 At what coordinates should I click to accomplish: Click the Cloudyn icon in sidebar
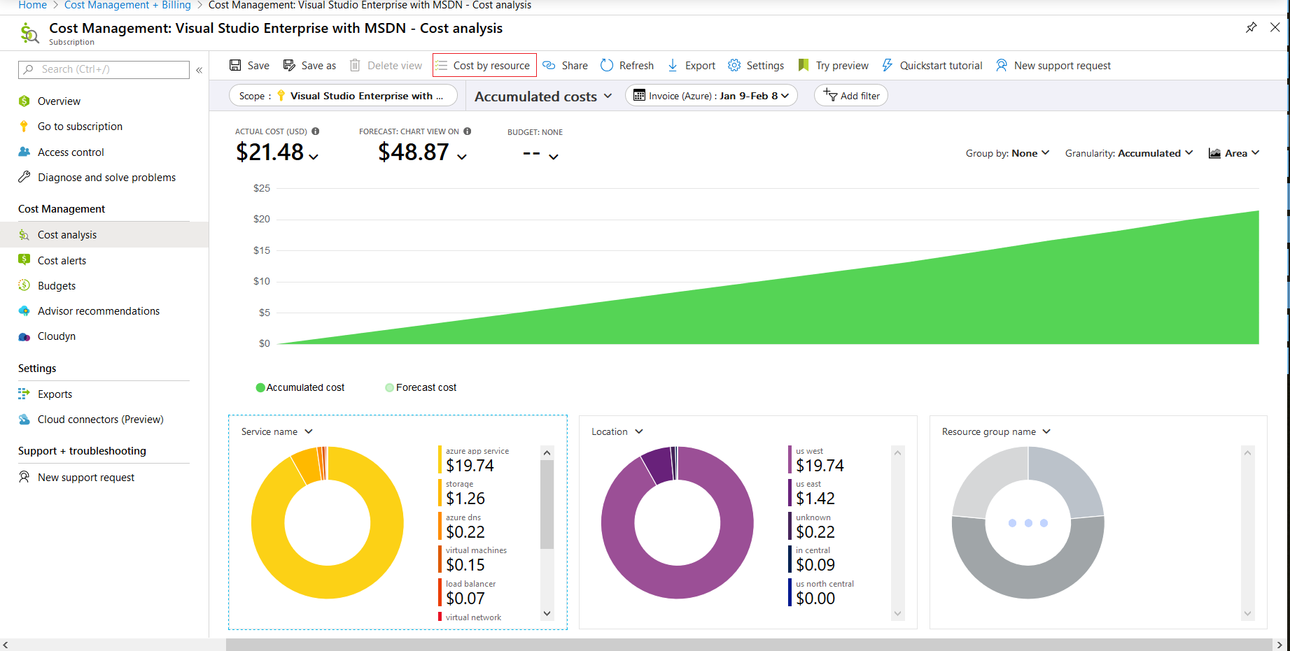pyautogui.click(x=24, y=336)
